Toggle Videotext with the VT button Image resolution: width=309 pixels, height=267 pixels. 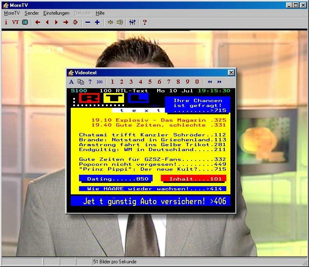point(16,22)
